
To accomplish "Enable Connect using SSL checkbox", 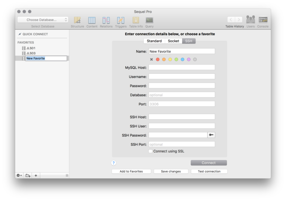I will (150, 151).
